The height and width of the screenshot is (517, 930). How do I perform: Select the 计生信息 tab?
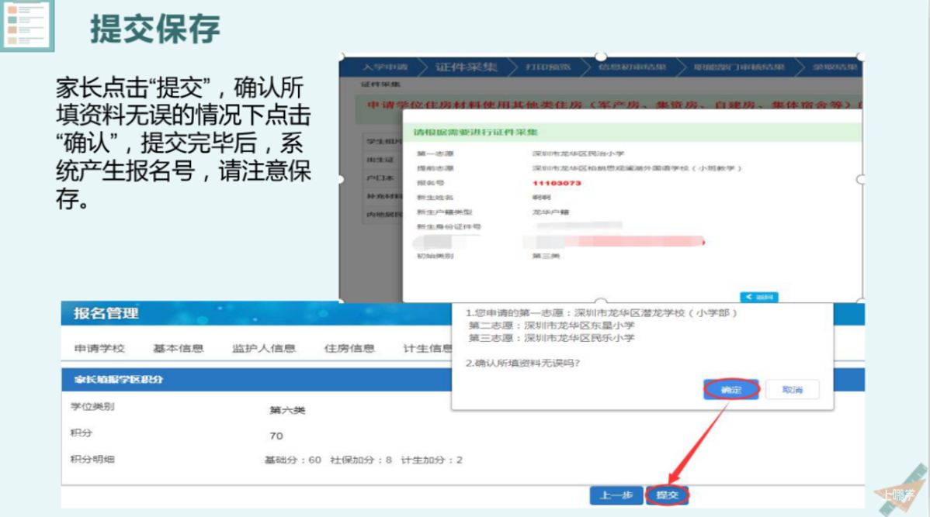[427, 348]
